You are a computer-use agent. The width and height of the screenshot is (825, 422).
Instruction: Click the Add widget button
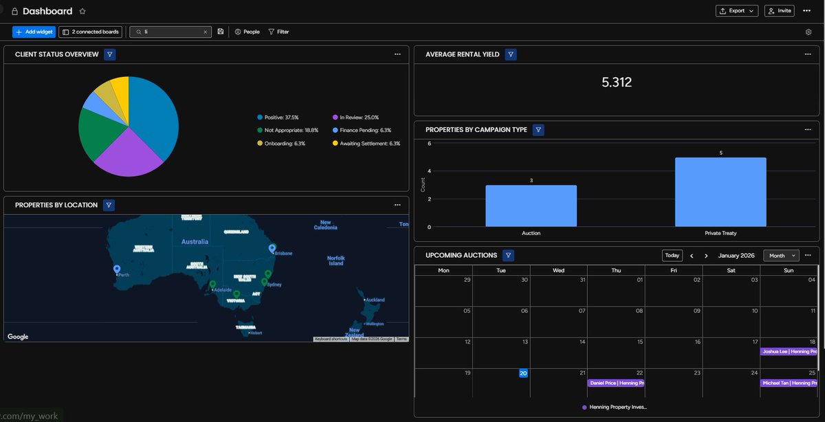pos(33,31)
